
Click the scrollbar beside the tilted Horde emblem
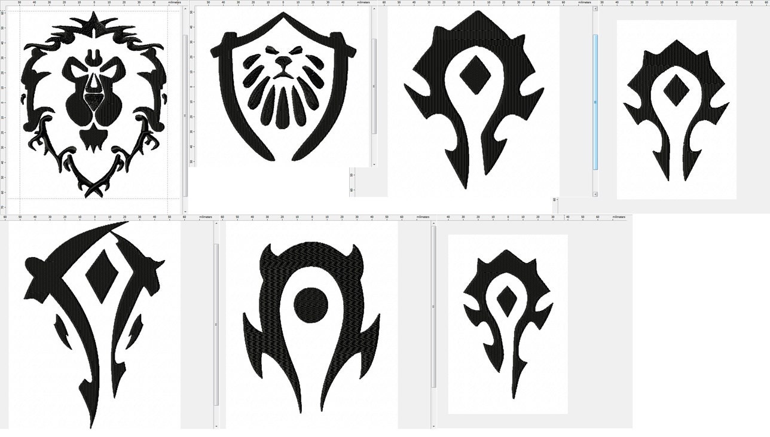click(216, 325)
